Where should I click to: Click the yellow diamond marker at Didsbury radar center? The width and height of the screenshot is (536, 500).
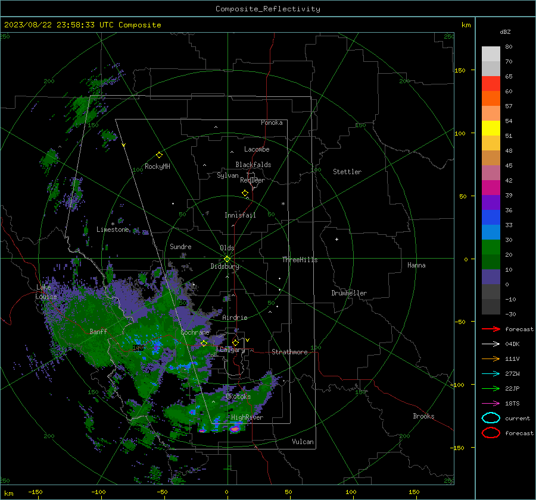pos(227,259)
